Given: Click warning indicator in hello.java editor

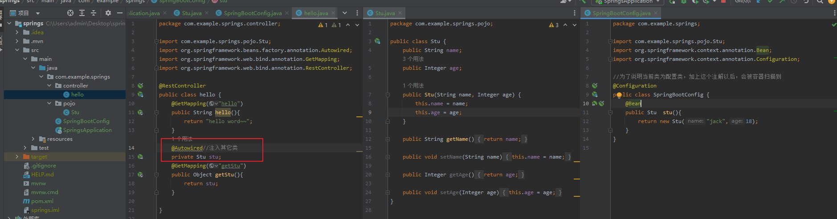Looking at the screenshot, I should [x=329, y=25].
